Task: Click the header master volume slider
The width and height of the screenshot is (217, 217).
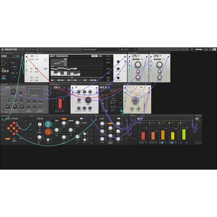Action: pyautogui.click(x=198, y=50)
